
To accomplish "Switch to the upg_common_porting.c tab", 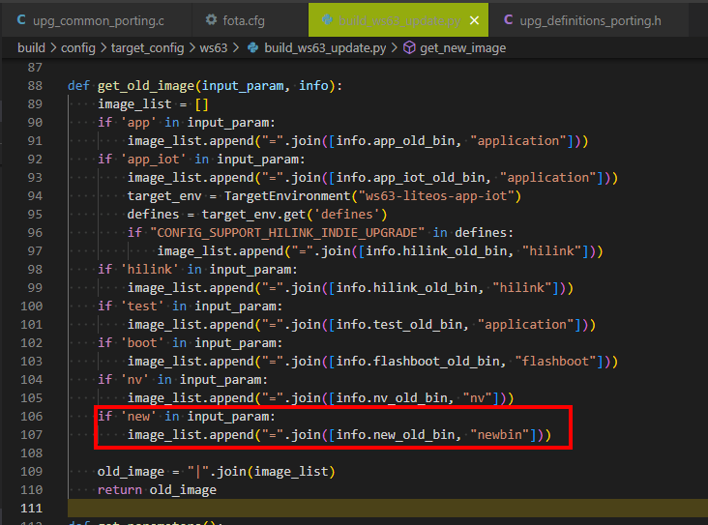I will pyautogui.click(x=96, y=20).
